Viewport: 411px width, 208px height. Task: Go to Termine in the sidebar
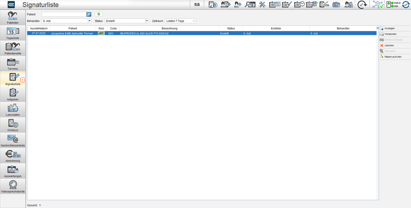pyautogui.click(x=13, y=64)
